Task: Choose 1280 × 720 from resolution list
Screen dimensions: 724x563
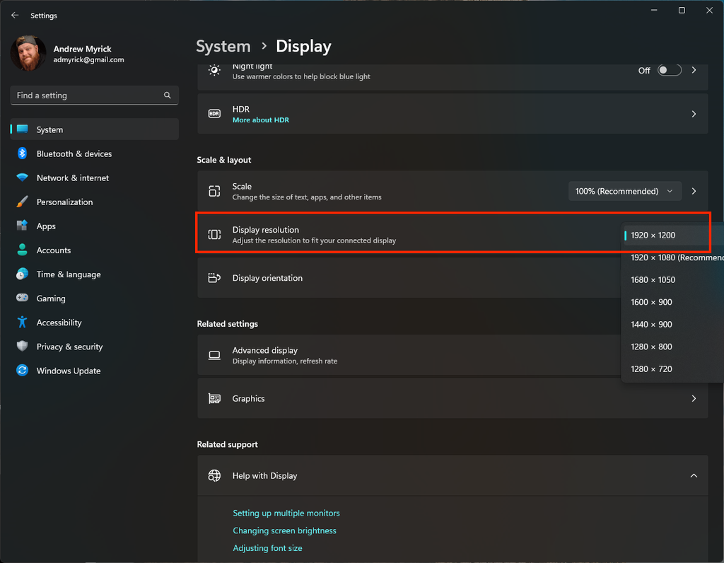Action: click(x=651, y=369)
